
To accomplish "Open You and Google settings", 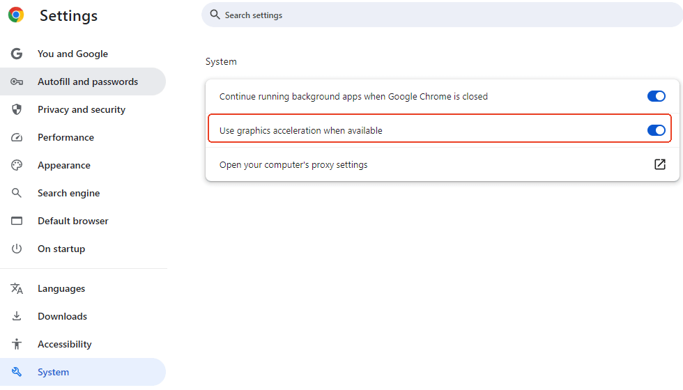I will tap(83, 54).
